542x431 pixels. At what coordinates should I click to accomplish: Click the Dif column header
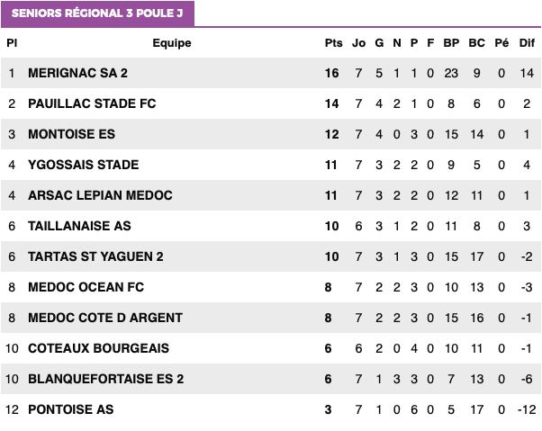point(527,43)
